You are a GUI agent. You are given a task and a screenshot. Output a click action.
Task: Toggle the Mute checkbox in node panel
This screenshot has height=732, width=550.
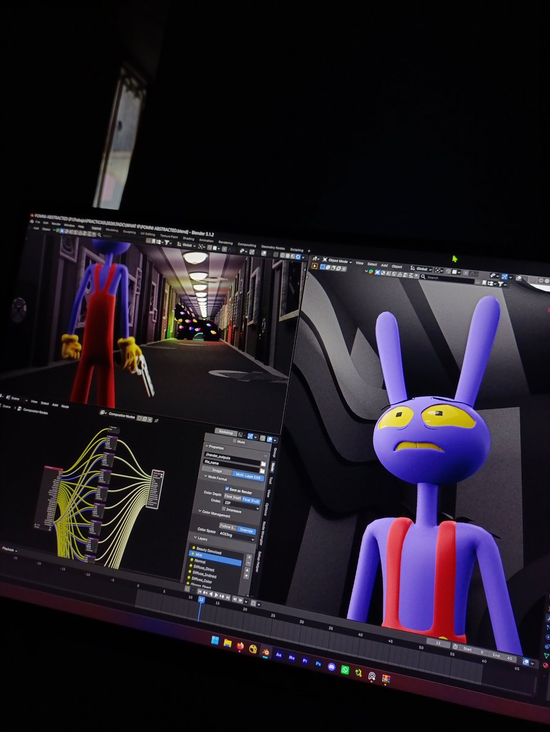click(234, 440)
